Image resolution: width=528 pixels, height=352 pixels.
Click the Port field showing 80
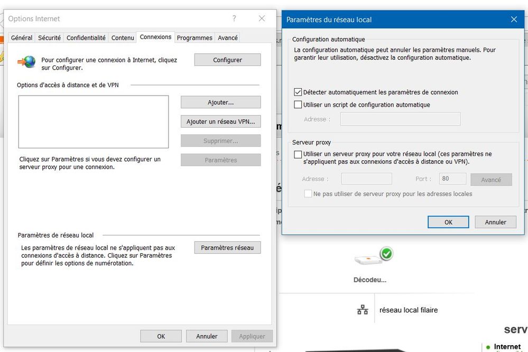pos(452,178)
